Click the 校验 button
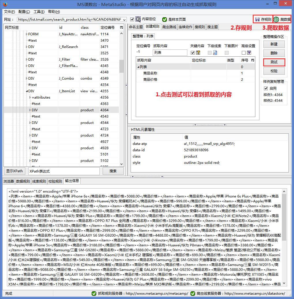 (x=274, y=71)
